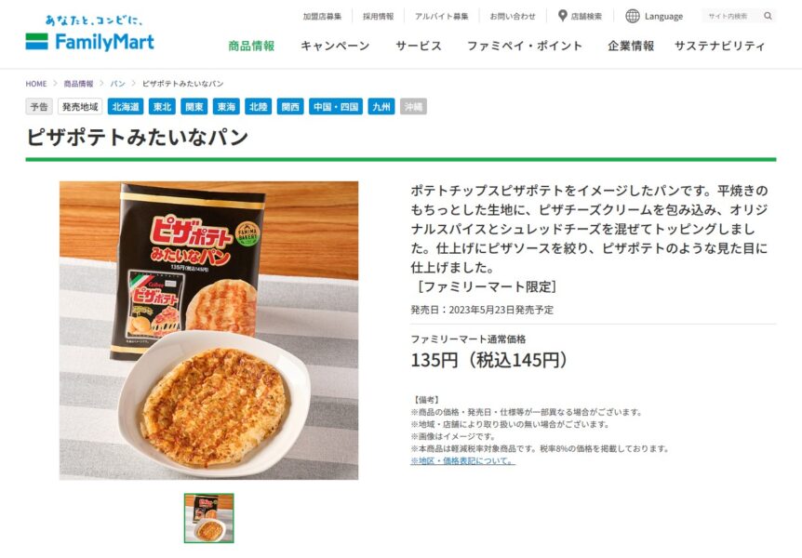Open the 地区・価格表記について link
This screenshot has width=802, height=558.
click(x=462, y=461)
